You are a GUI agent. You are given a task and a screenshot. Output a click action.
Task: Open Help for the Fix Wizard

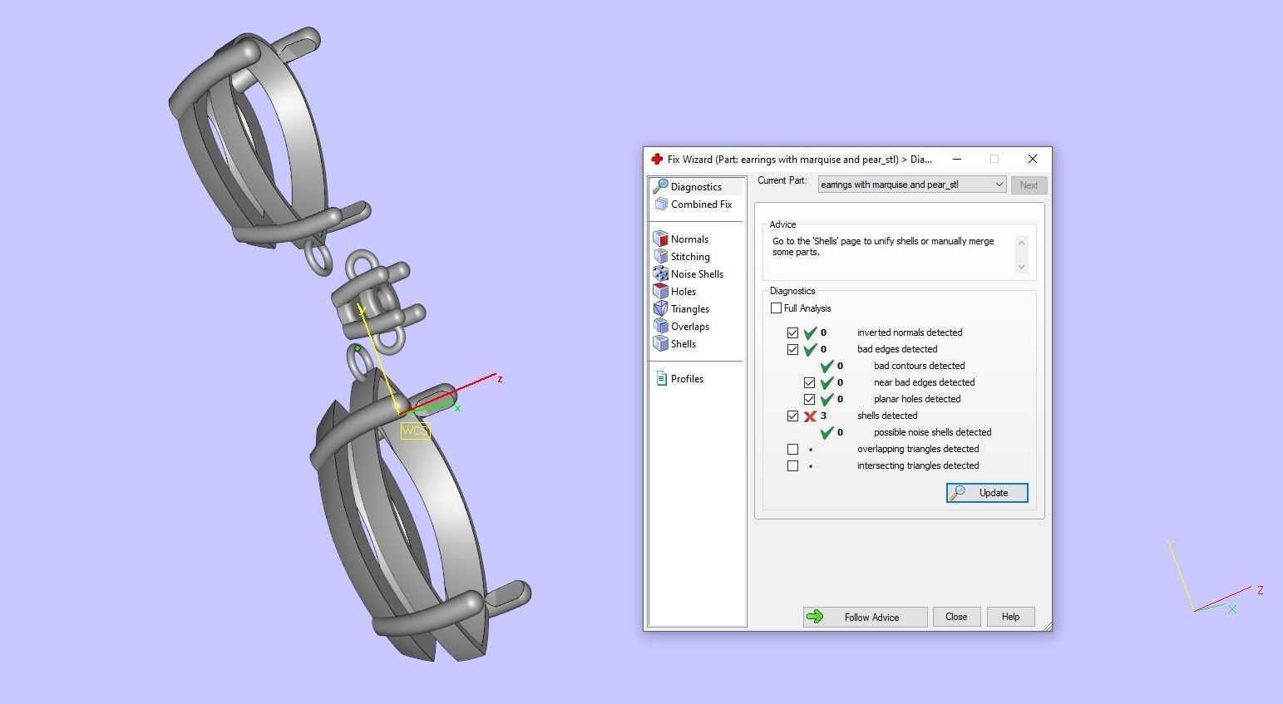pyautogui.click(x=1010, y=617)
